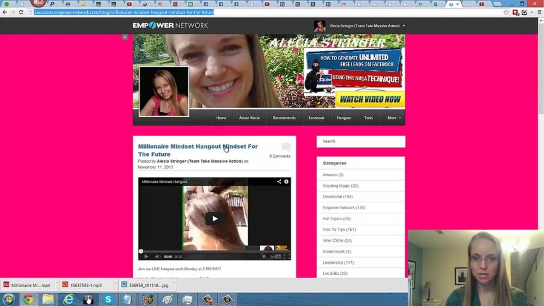
Task: Click the browser back arrow
Action: coord(5,12)
